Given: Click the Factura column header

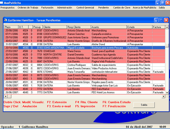Looking at the screenshot, I should (x=159, y=27).
